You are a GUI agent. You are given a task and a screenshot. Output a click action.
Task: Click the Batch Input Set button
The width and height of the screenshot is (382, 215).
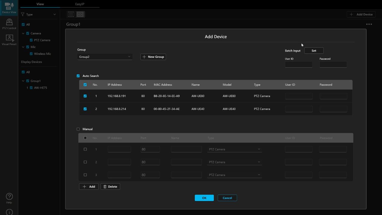pos(314,51)
